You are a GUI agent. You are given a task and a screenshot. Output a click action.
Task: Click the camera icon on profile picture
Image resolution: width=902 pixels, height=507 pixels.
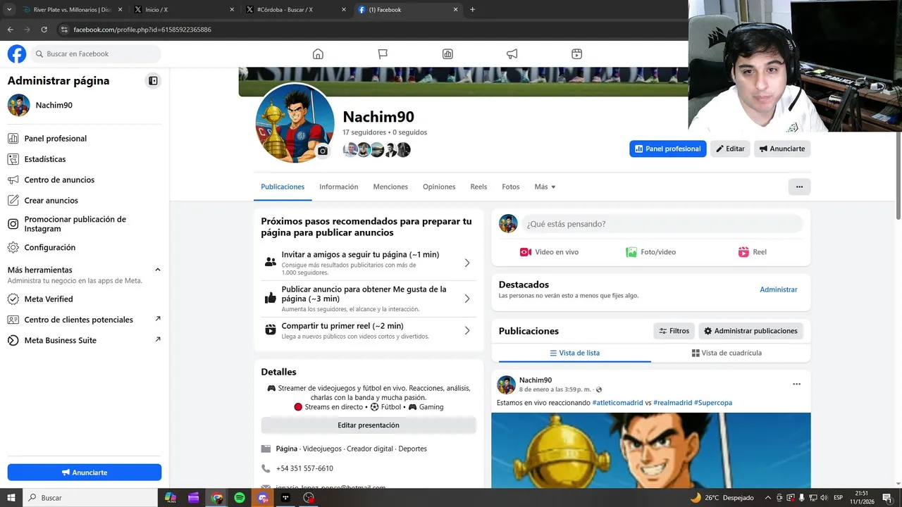(323, 151)
